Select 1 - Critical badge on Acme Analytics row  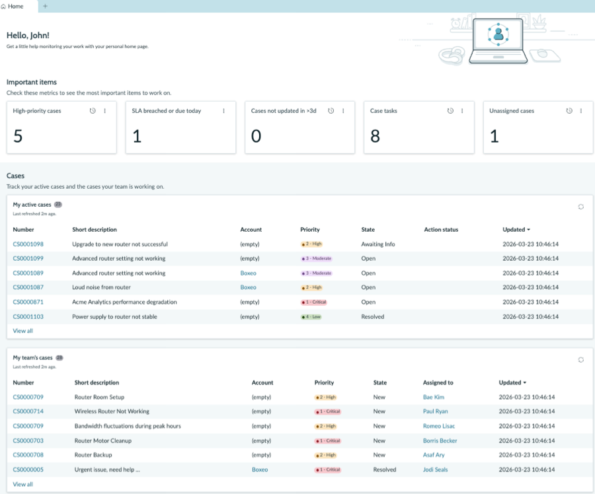point(314,302)
